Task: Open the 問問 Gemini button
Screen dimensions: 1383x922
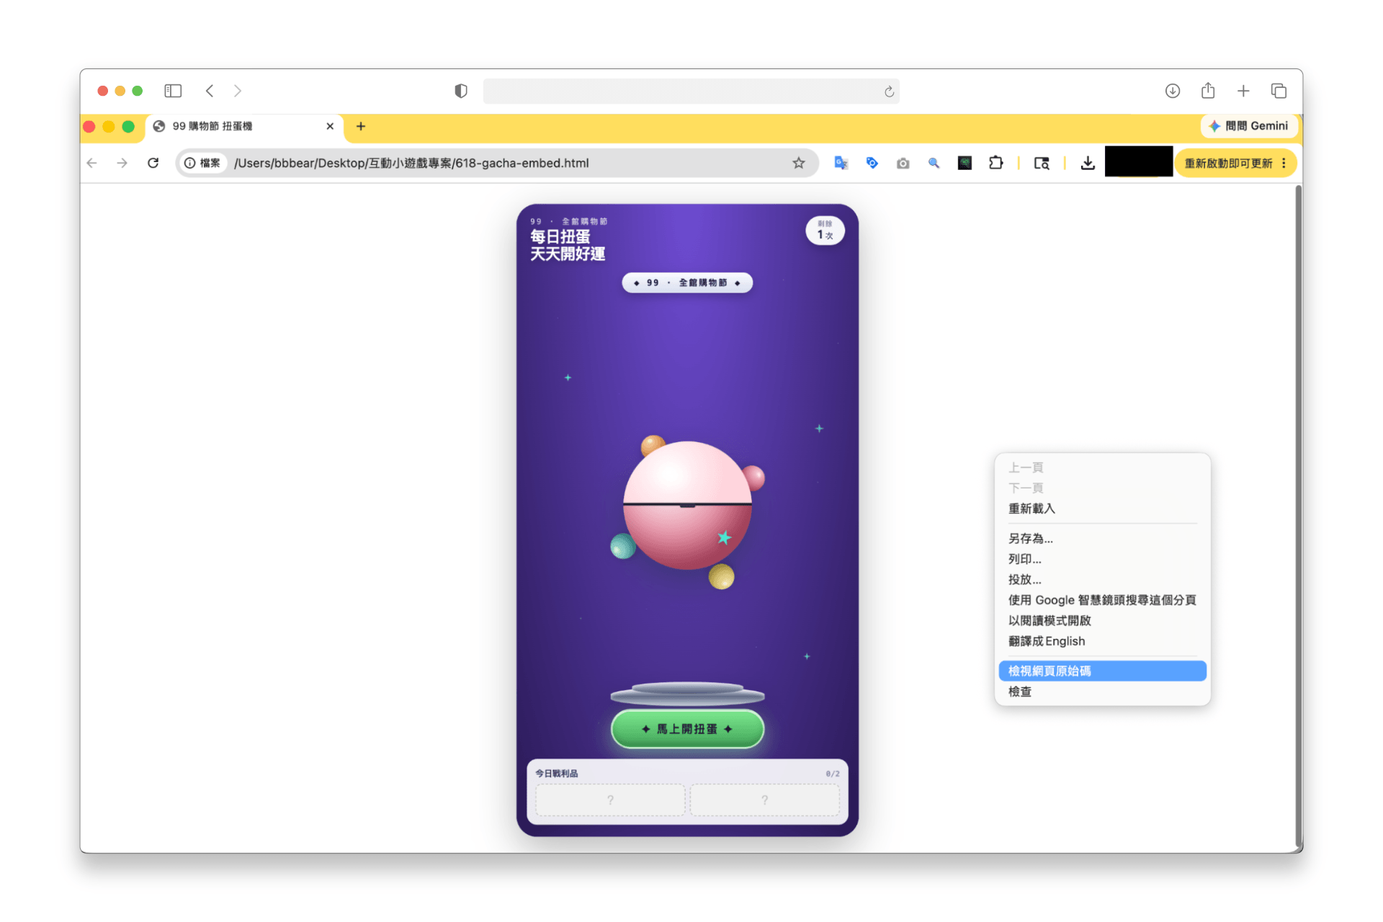Action: point(1249,126)
